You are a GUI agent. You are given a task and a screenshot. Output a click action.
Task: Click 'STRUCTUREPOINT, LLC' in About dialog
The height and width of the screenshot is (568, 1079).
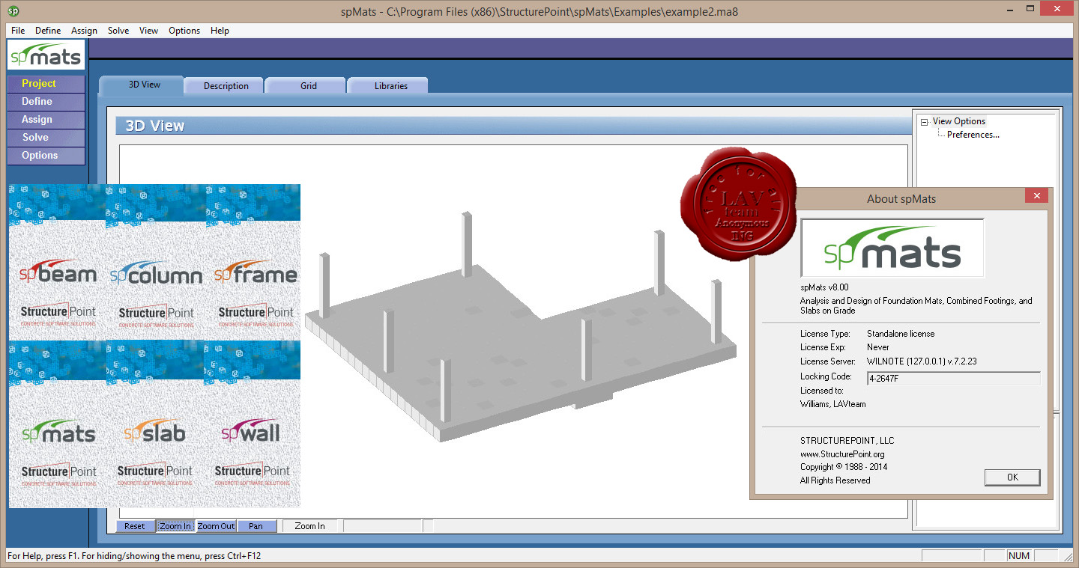847,441
